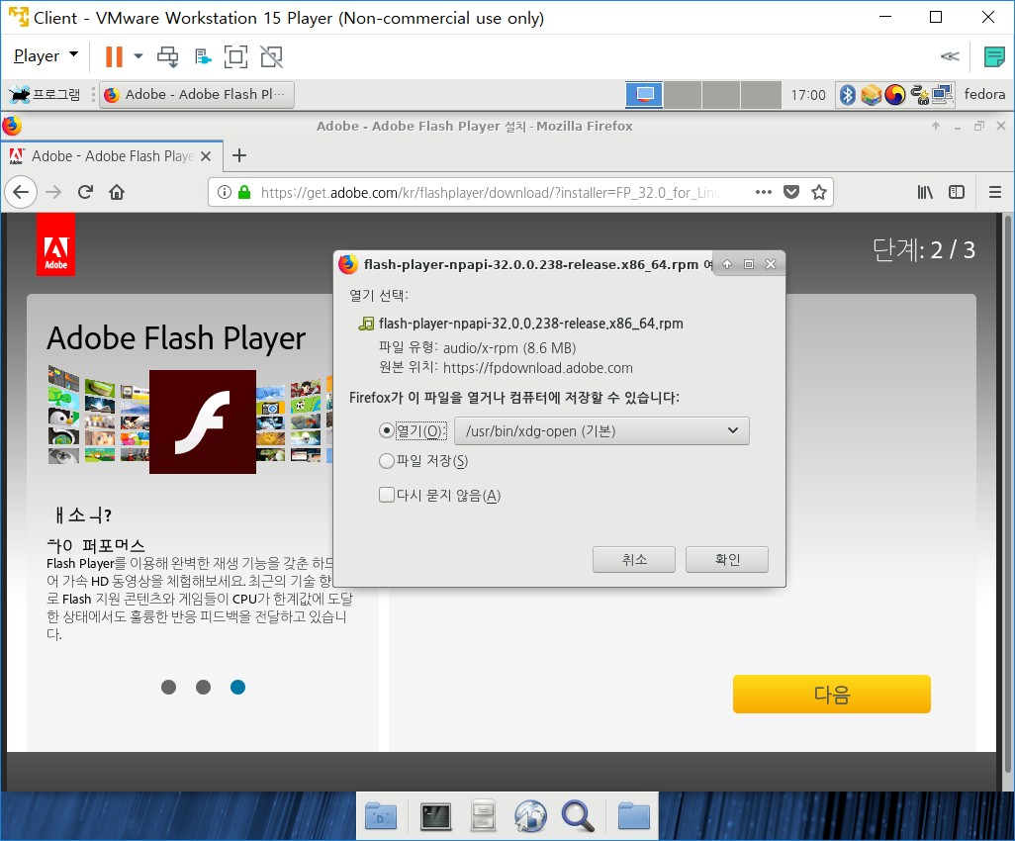Viewport: 1015px width, 841px height.
Task: Reload the current page
Action: [x=85, y=192]
